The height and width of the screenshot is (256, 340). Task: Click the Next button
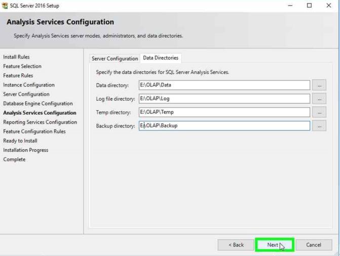point(275,245)
